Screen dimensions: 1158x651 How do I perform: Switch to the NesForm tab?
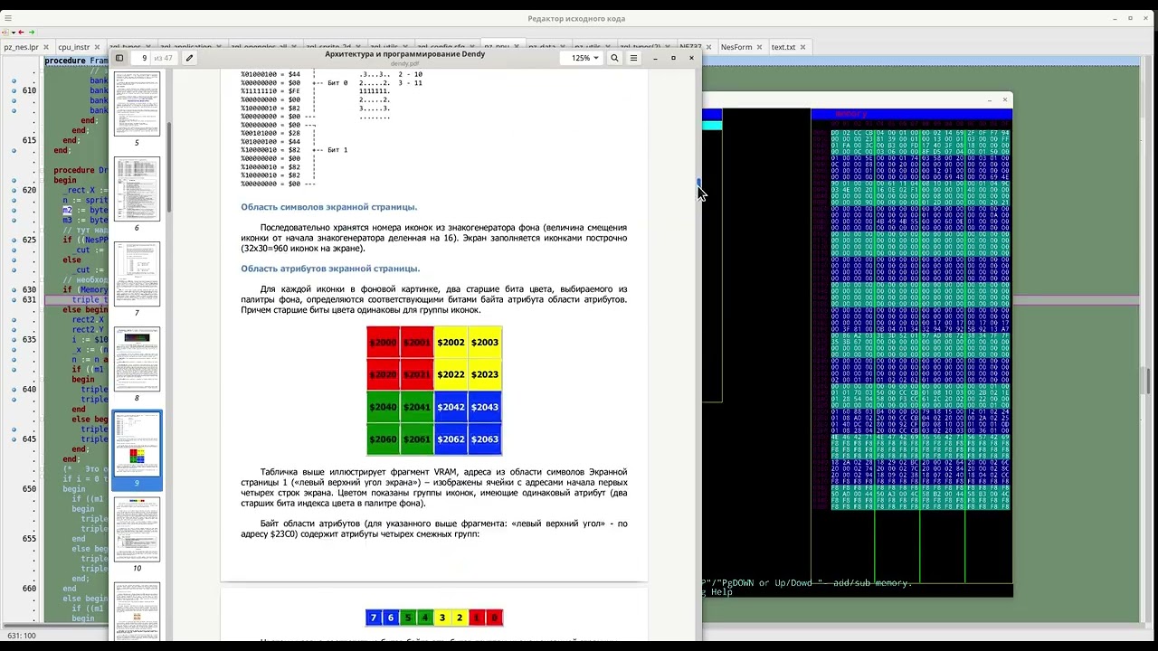[736, 47]
